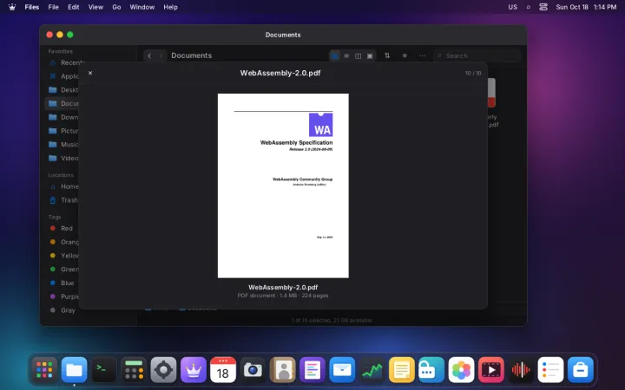This screenshot has height=390, width=625.
Task: Open the Files menu in menu bar
Action: (32, 7)
